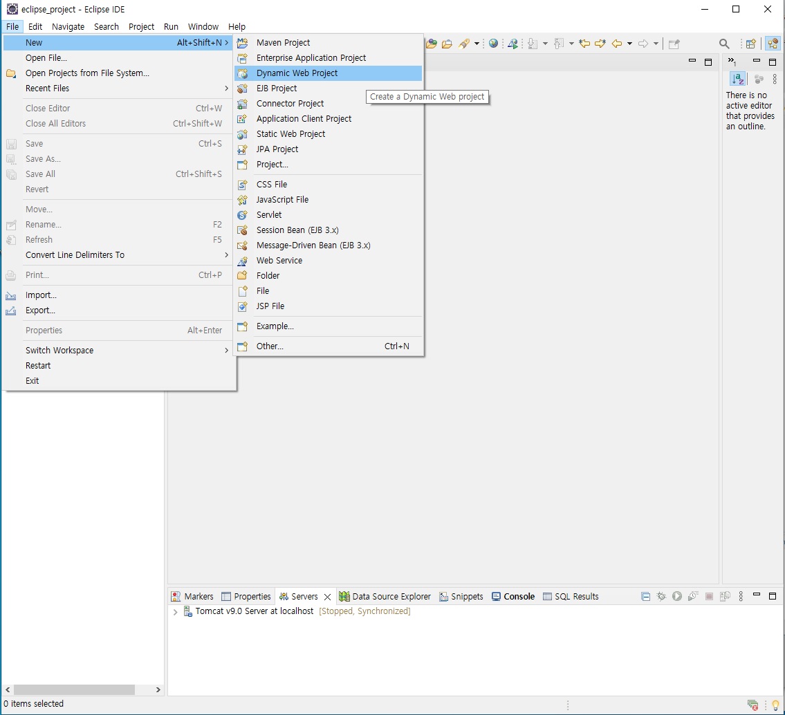Pick Enterprise Application Project entry
Screen dimensions: 785x715
(328, 58)
